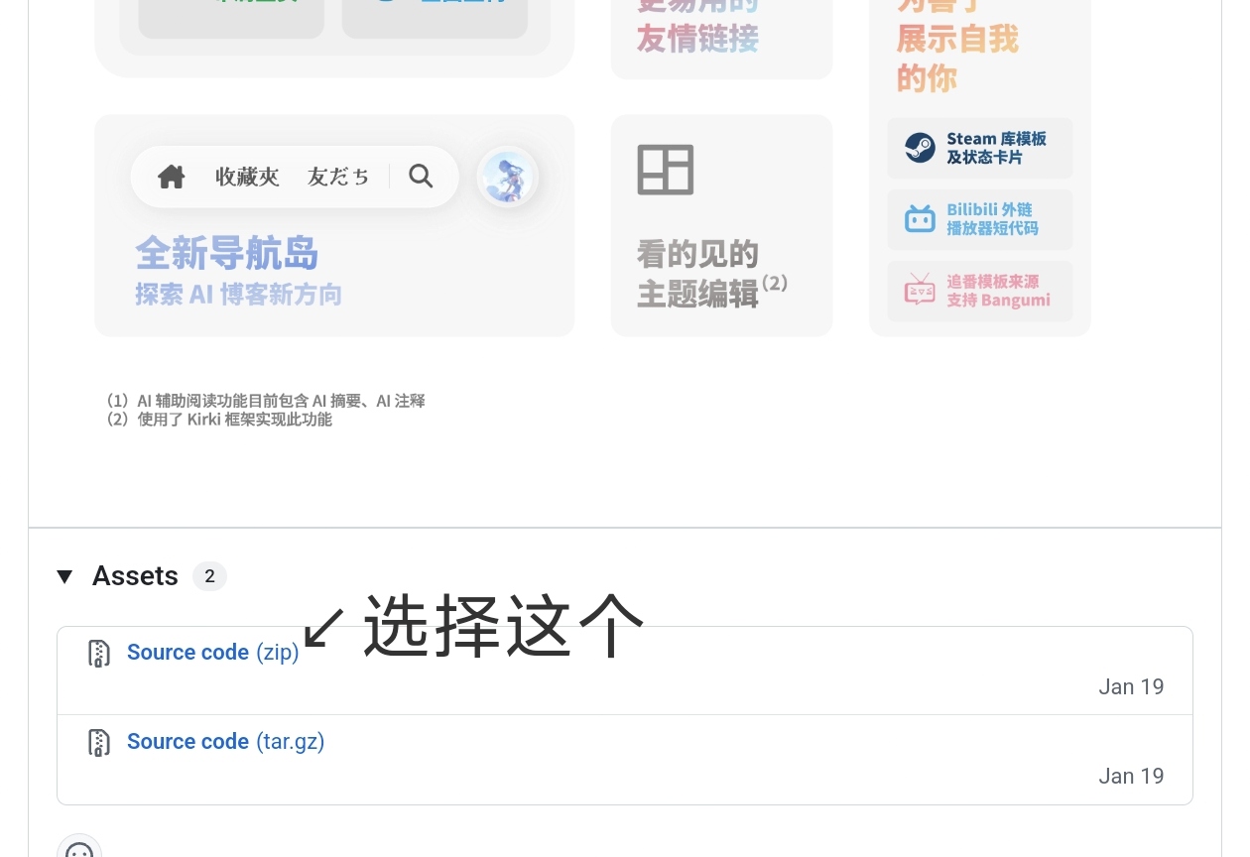Open the emoji reaction button below Assets

click(79, 848)
